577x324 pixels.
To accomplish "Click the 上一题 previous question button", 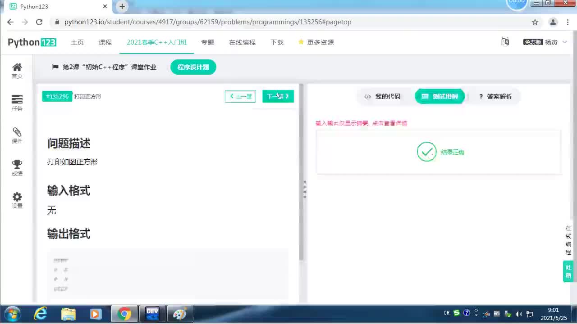I will (240, 96).
